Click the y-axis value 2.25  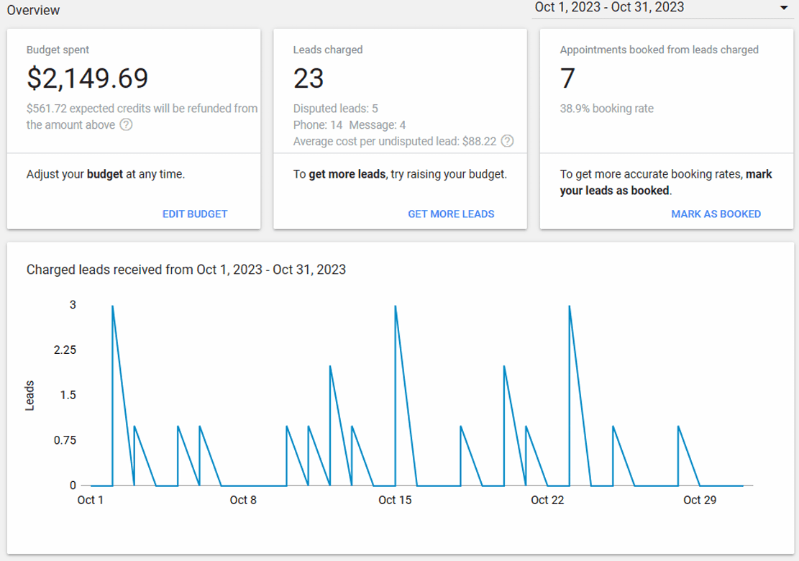click(65, 350)
